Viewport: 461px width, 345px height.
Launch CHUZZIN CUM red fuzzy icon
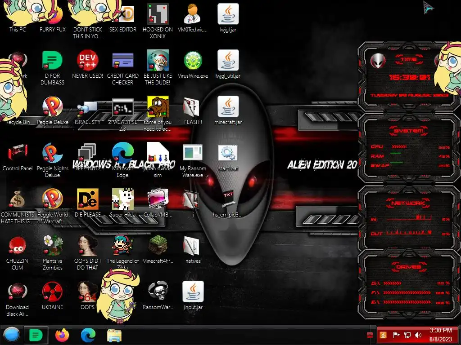coord(18,245)
